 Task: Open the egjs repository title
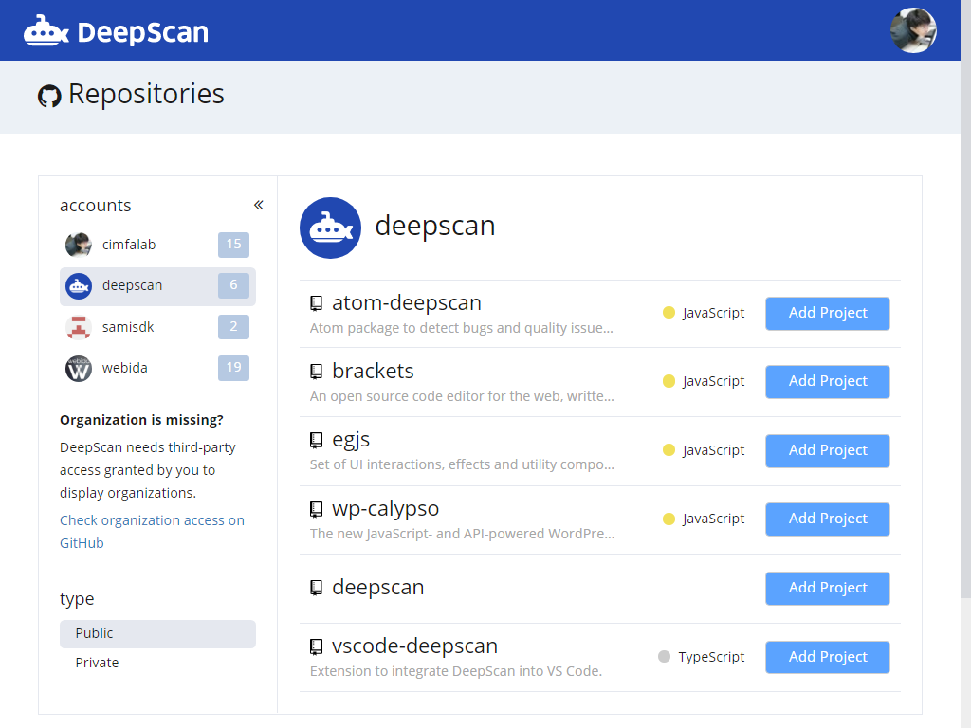(x=351, y=440)
